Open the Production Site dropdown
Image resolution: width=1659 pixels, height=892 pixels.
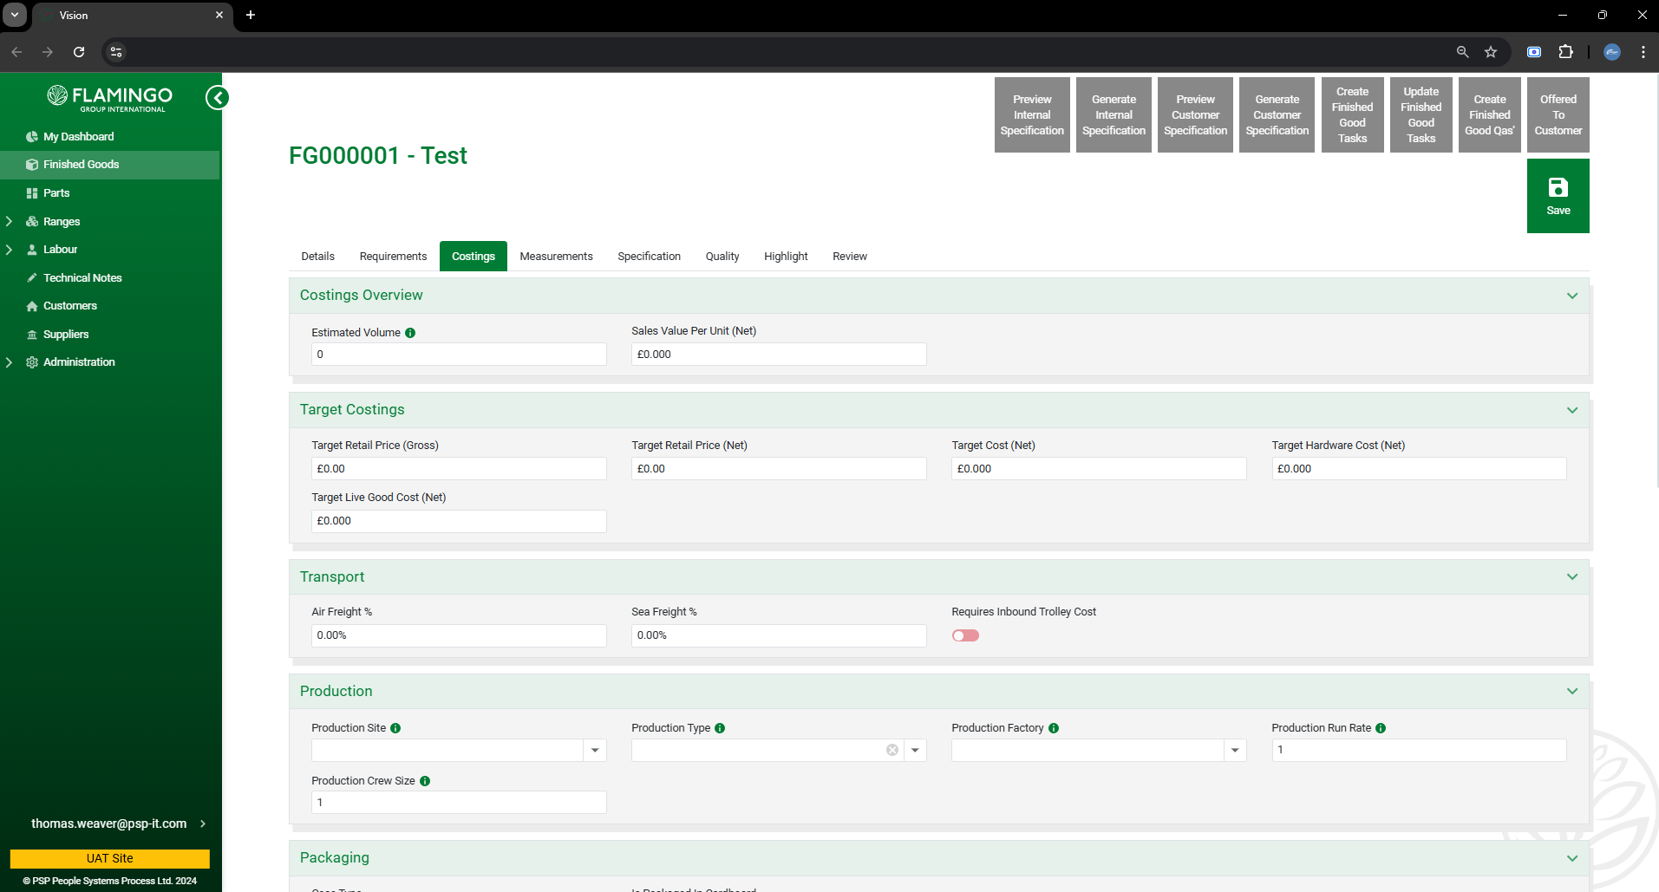click(x=595, y=750)
